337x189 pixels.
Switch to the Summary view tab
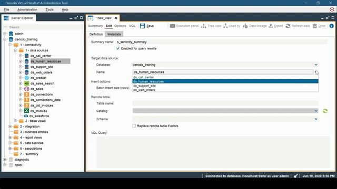click(x=95, y=26)
